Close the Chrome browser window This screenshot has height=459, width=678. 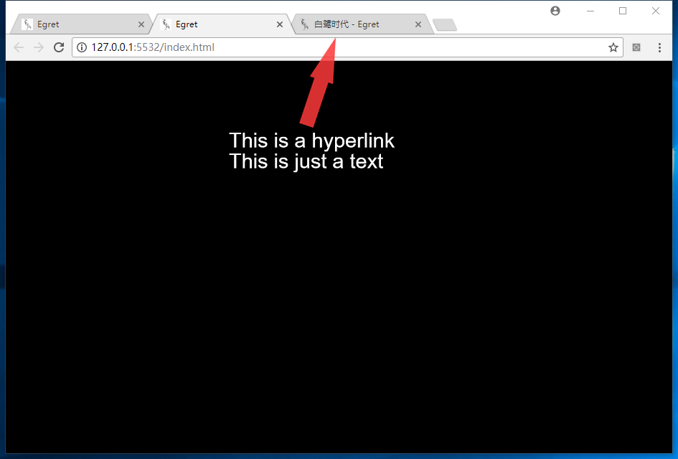(655, 11)
